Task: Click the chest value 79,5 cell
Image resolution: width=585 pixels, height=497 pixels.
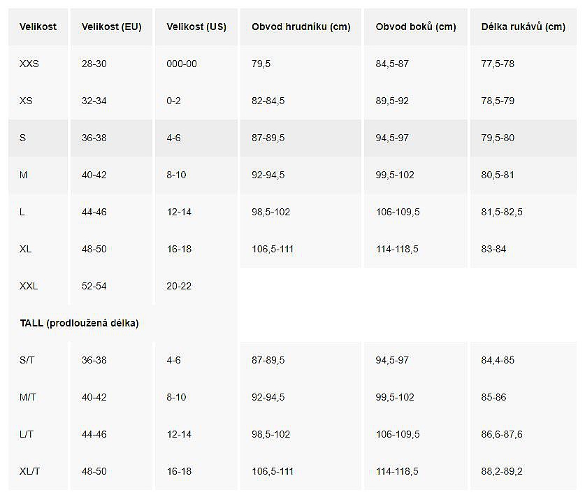Action: pyautogui.click(x=261, y=64)
